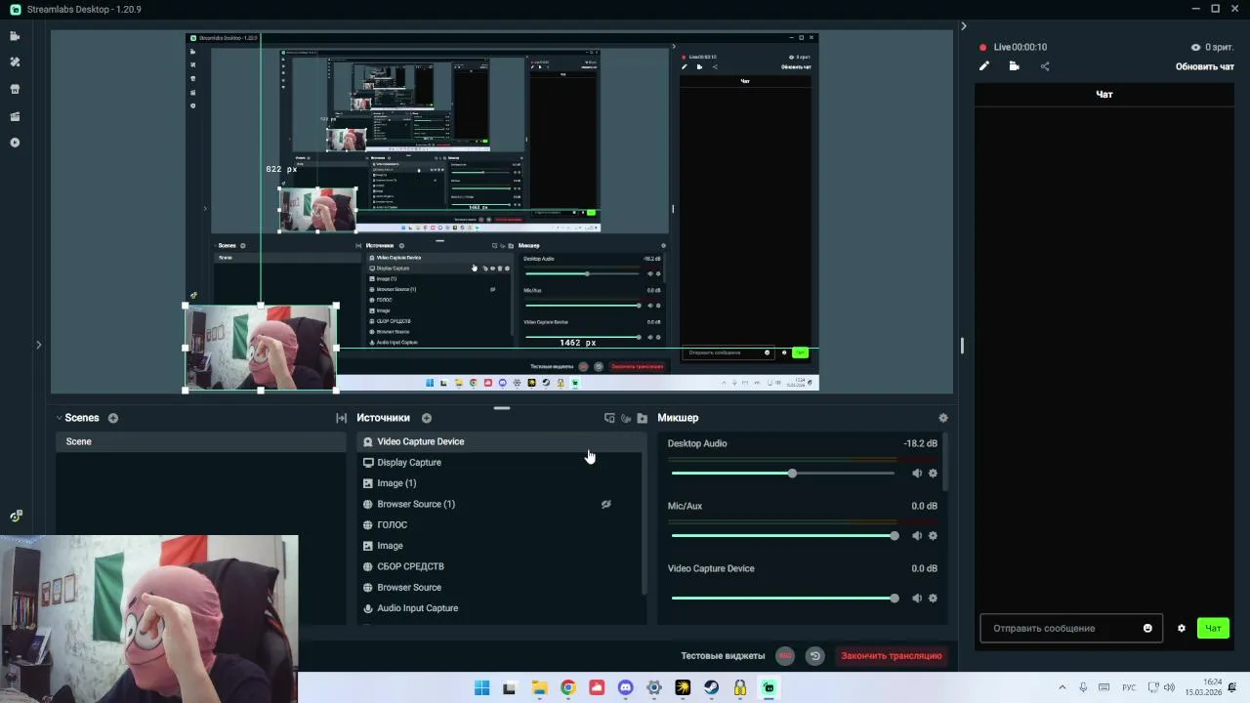The width and height of the screenshot is (1250, 703).
Task: Mute Video Capture Device speaker icon
Action: coord(917,599)
